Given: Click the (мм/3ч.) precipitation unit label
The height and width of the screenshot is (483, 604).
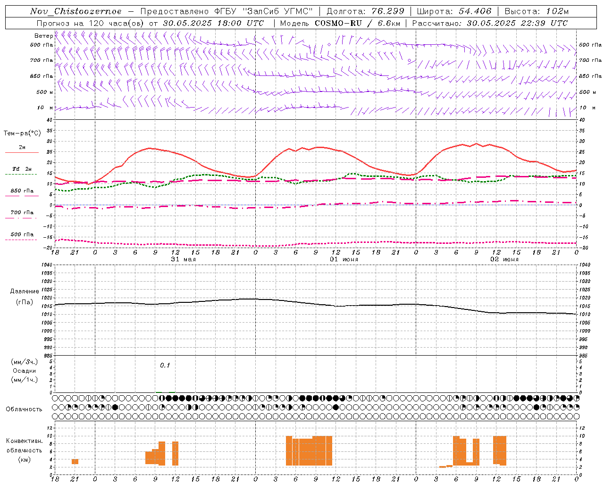Looking at the screenshot, I should [x=25, y=362].
